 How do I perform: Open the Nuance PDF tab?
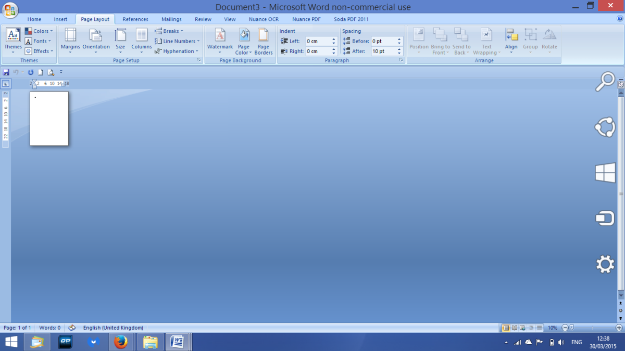click(x=306, y=19)
